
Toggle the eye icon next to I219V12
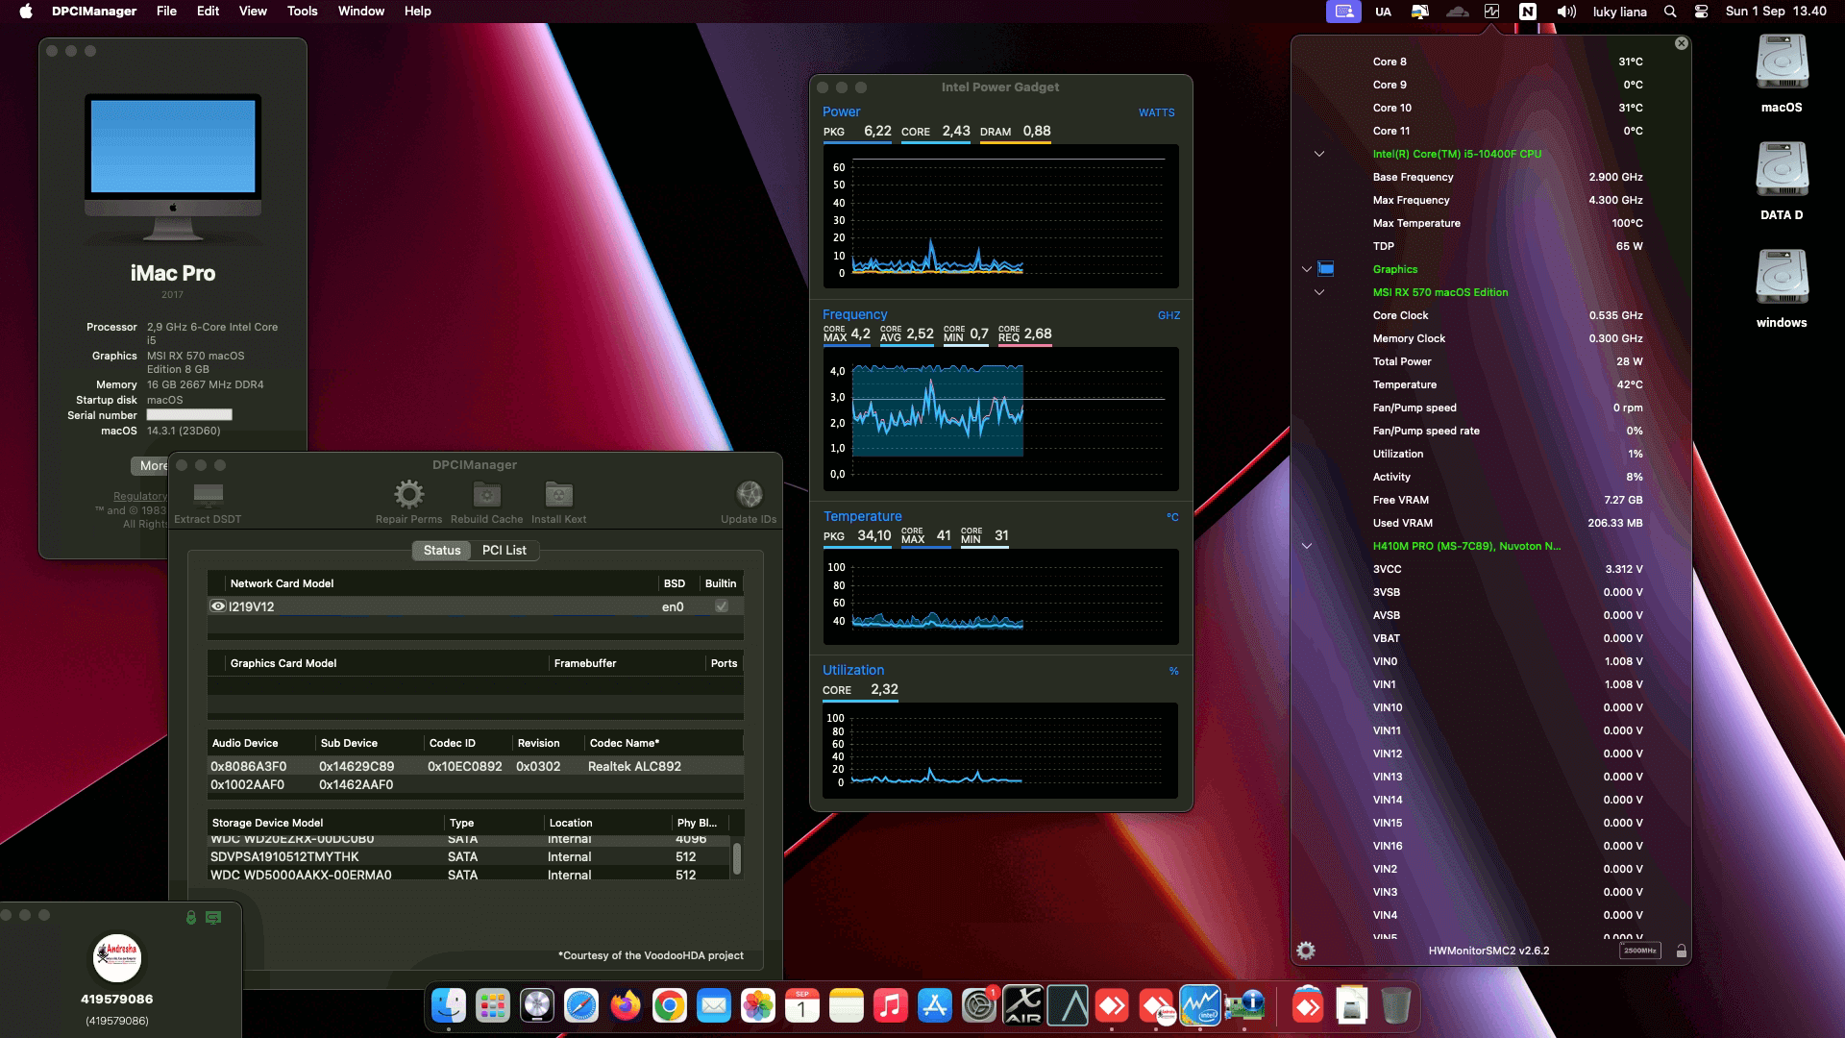tap(217, 605)
